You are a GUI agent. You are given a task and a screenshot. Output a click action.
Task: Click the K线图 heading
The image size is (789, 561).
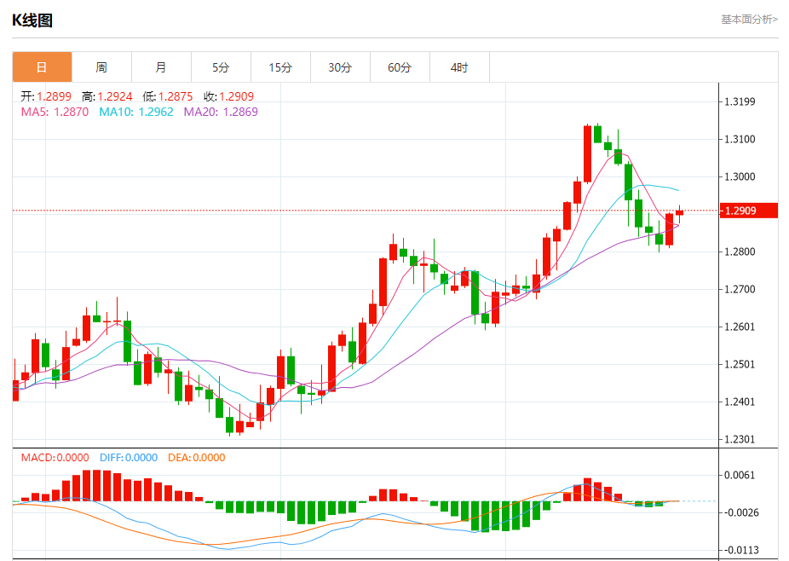(32, 20)
